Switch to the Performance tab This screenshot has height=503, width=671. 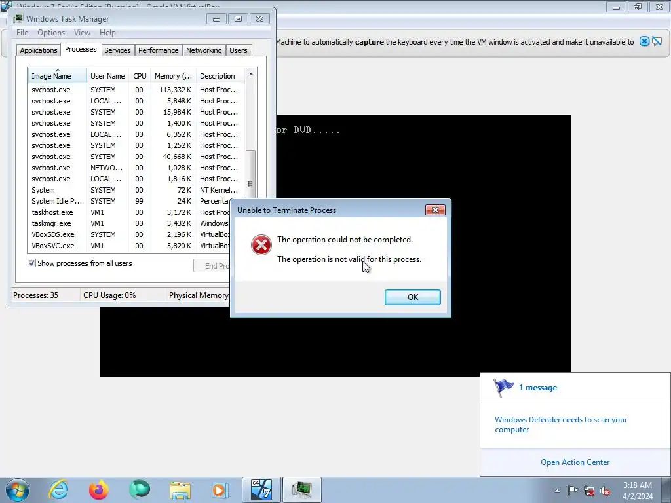point(159,50)
